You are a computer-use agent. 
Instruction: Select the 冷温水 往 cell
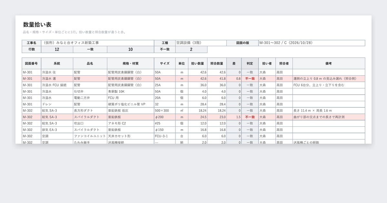[x=57, y=72]
